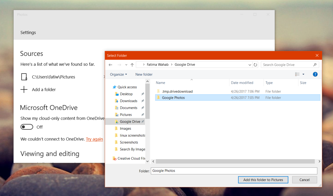333x196 pixels.
Task: Click the Back arrow in Select Folder dialog
Action: pos(110,65)
